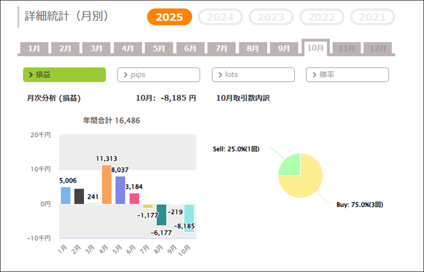Image resolution: width=424 pixels, height=272 pixels.
Task: Select the 9月 month tab
Action: [284, 48]
